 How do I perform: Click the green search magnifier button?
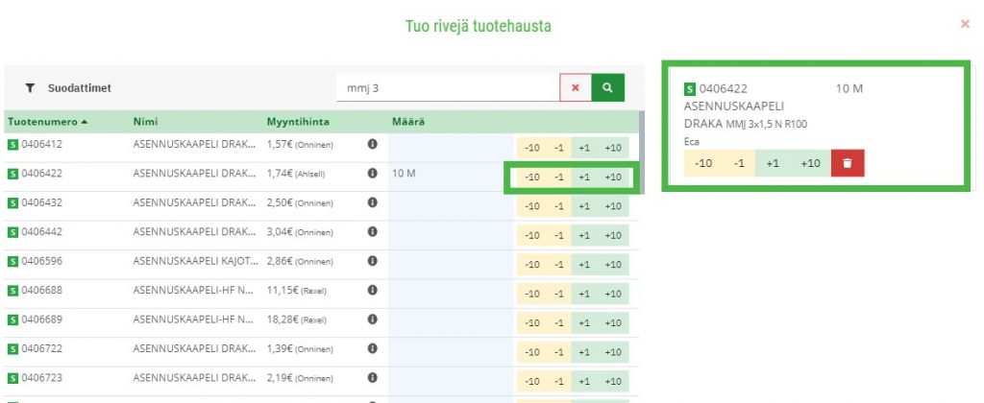tap(607, 87)
